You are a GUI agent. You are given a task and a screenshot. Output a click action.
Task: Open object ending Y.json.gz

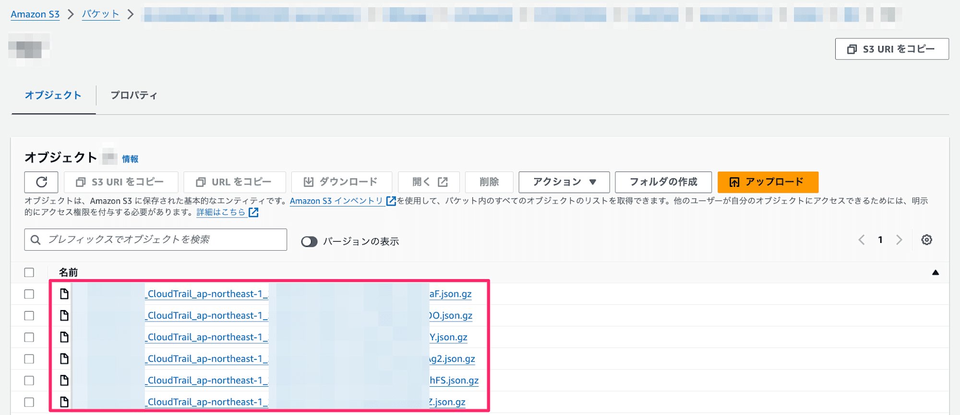(x=307, y=337)
